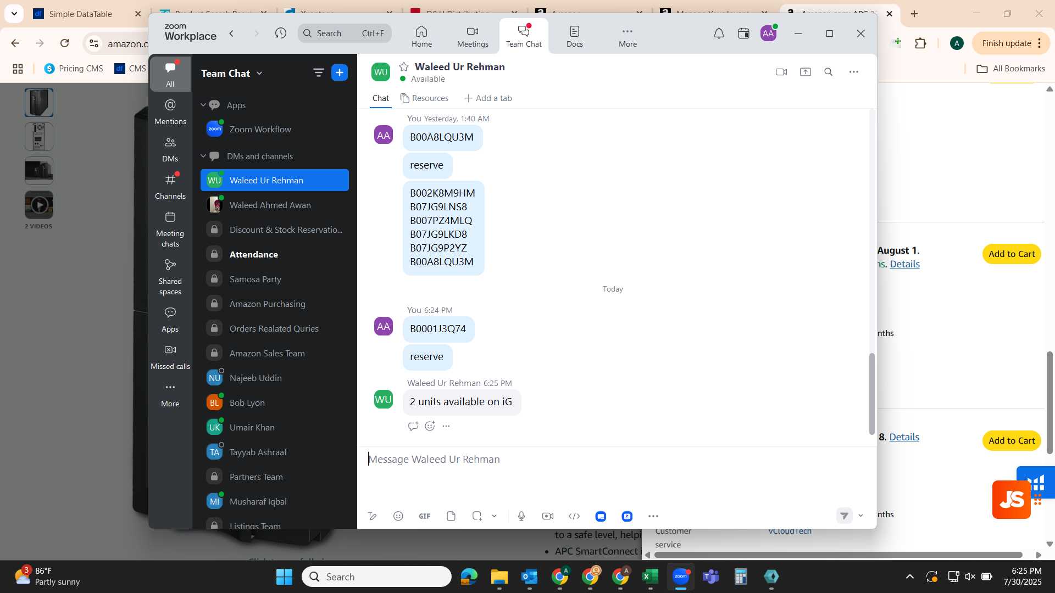Open more actions for the latest message

point(446,426)
